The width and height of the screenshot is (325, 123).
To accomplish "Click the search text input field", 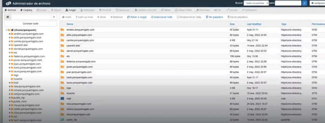I will click(x=288, y=3).
